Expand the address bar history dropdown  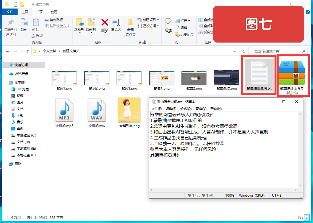[234, 51]
